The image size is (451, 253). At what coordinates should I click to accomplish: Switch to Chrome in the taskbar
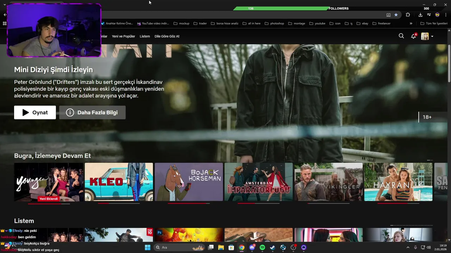click(242, 247)
